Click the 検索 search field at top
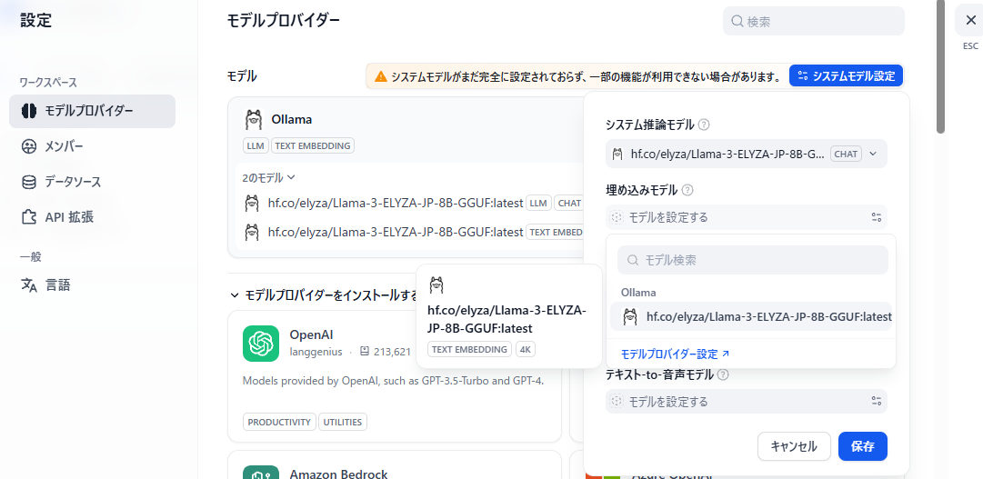Screen dimensions: 983x479 (x=814, y=21)
